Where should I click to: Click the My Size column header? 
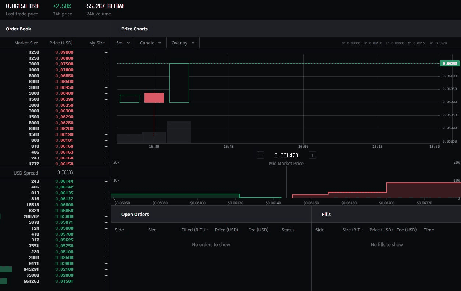pyautogui.click(x=97, y=43)
